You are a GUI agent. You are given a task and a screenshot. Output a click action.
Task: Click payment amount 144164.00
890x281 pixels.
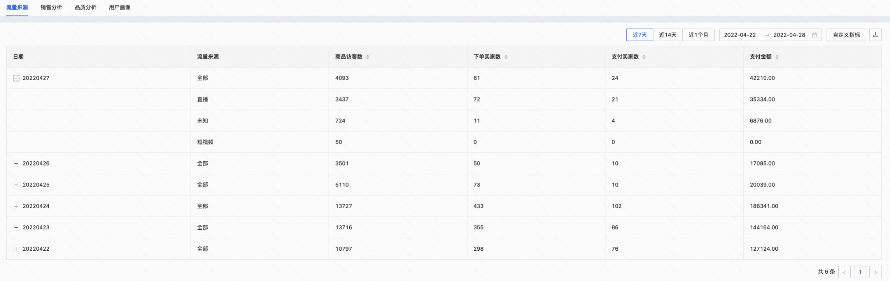pyautogui.click(x=764, y=228)
